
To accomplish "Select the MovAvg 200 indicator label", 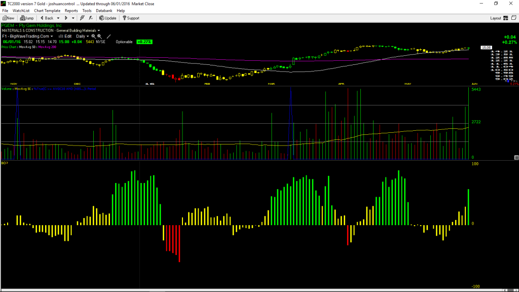I will click(47, 47).
